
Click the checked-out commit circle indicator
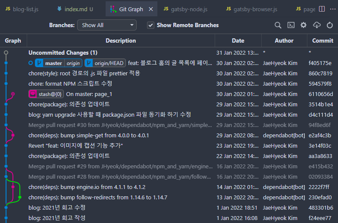pyautogui.click(x=31, y=63)
